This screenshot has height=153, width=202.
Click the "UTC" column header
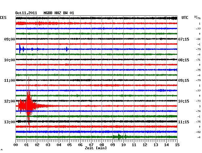click(185, 18)
